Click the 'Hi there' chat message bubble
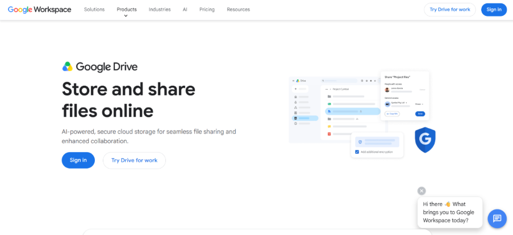The width and height of the screenshot is (513, 235). coord(450,212)
